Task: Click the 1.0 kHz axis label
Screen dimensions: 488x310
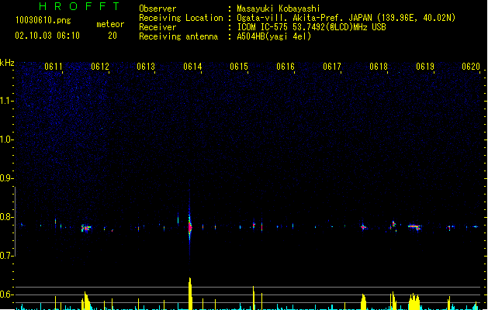Action: (6, 139)
